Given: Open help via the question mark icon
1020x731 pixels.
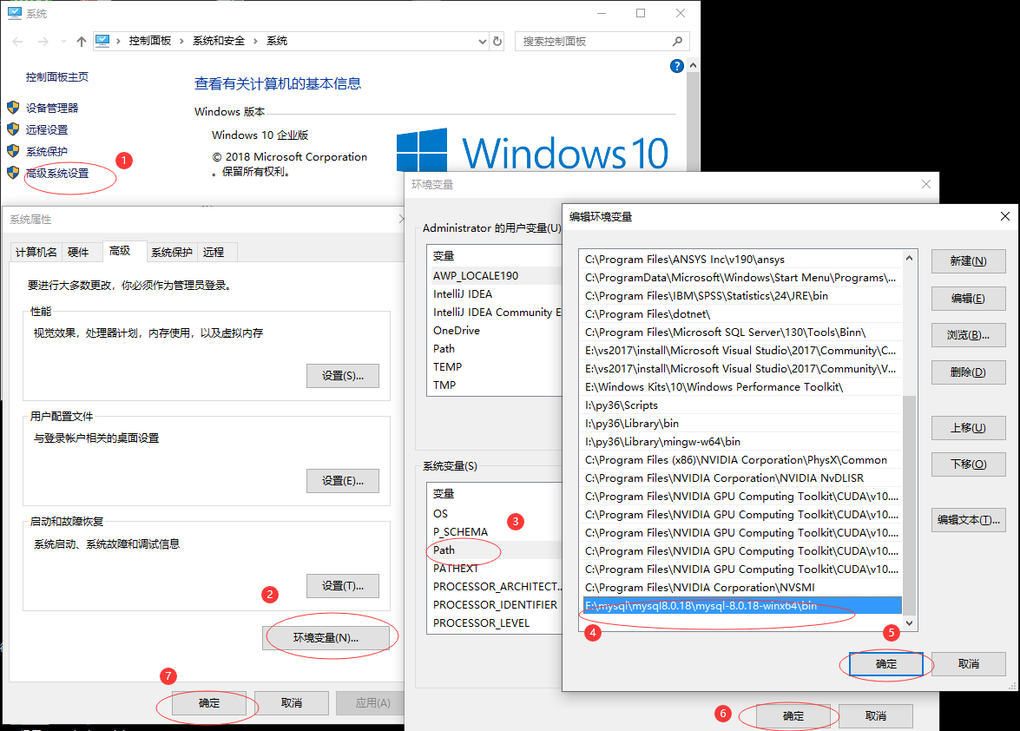Looking at the screenshot, I should tap(676, 65).
